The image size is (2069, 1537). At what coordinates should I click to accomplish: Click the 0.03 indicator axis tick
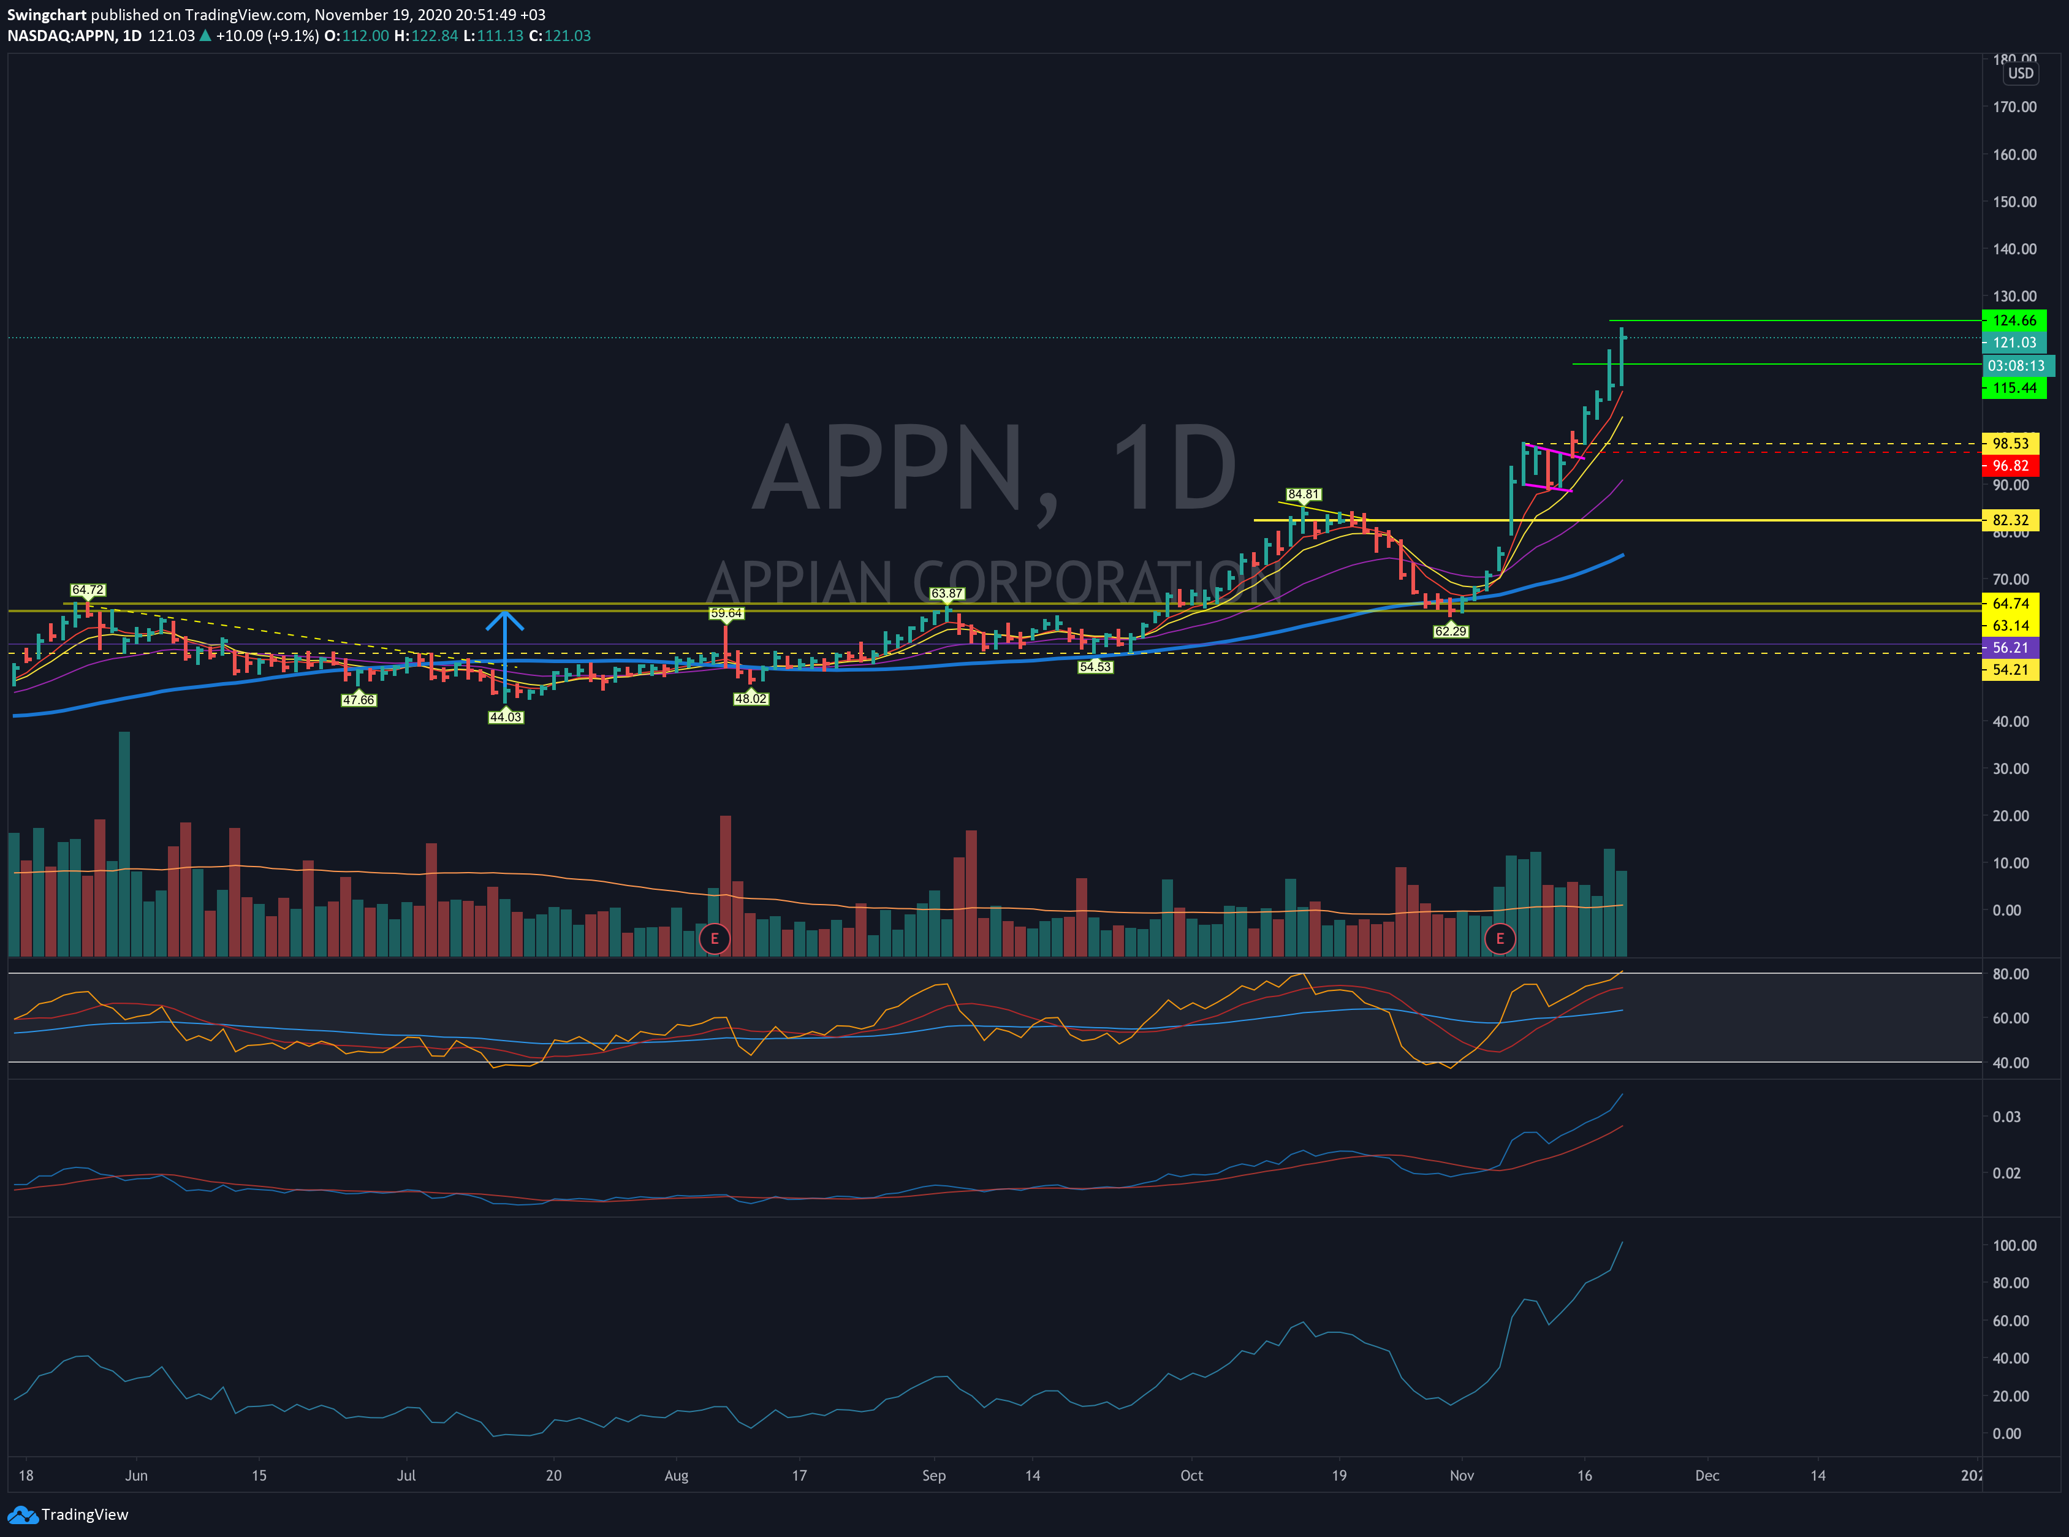[x=2006, y=1117]
